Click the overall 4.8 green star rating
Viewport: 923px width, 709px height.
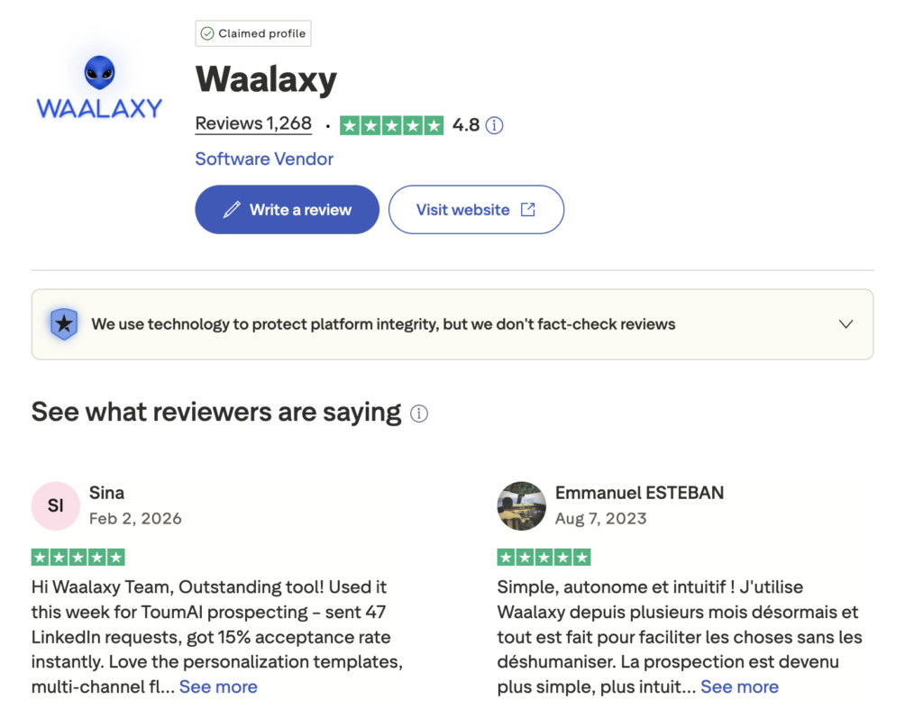(391, 125)
